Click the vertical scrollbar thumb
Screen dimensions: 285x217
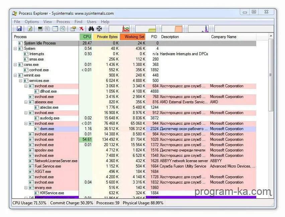271,75
